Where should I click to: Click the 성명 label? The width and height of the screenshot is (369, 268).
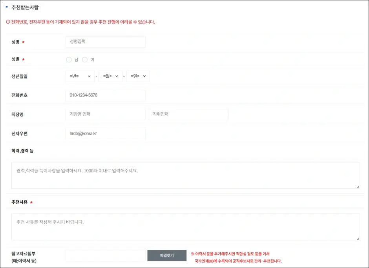pos(16,42)
